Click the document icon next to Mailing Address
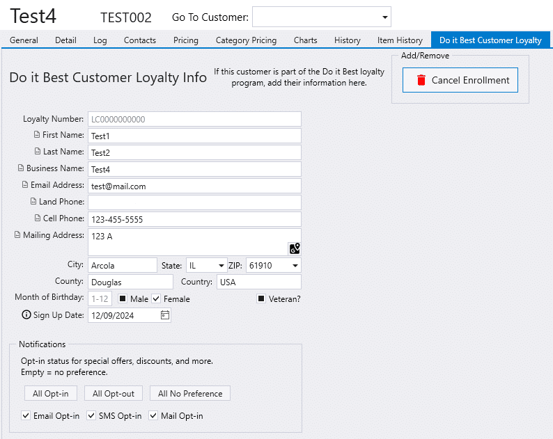 tap(17, 234)
